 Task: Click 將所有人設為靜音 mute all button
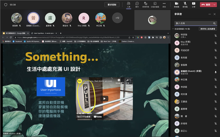coord(208,29)
